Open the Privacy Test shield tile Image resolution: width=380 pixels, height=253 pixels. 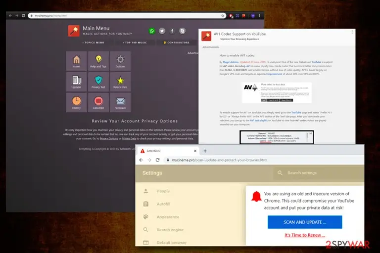[98, 82]
